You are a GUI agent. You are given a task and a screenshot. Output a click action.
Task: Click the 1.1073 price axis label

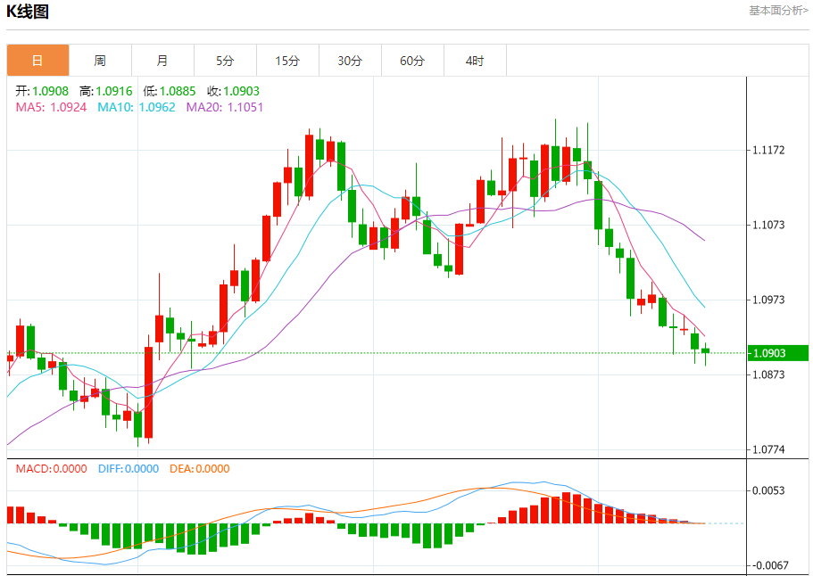[x=769, y=225]
